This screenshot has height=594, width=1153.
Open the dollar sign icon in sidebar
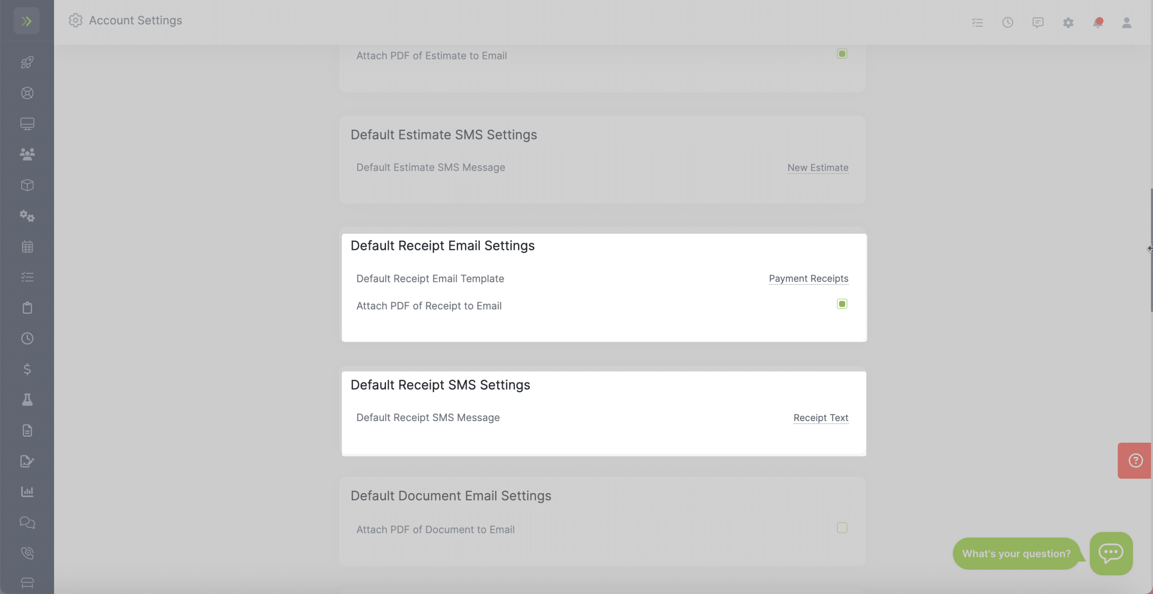(x=27, y=369)
